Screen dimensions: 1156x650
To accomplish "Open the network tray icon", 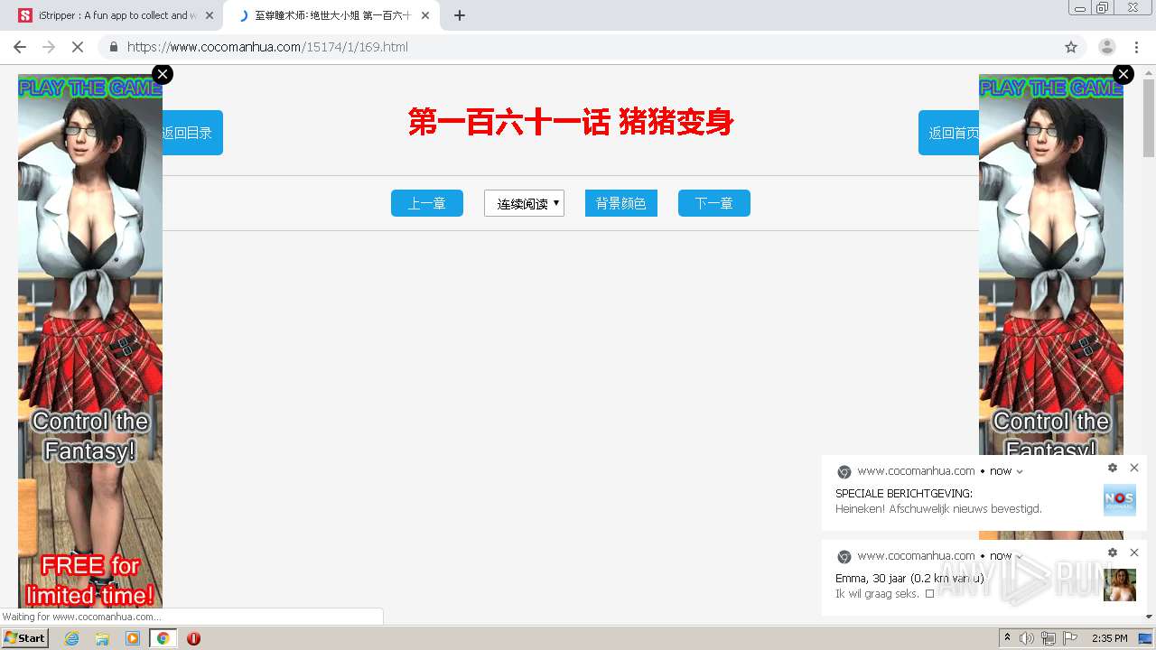I will (1049, 638).
